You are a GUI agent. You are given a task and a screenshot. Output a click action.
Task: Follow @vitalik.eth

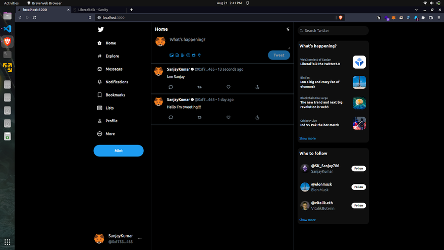click(x=358, y=206)
